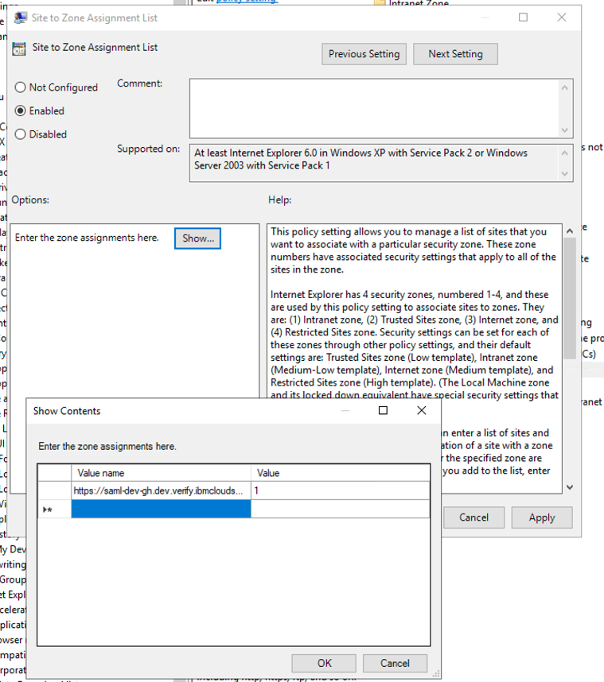The image size is (604, 682).
Task: Click the Value column header
Action: [x=341, y=473]
